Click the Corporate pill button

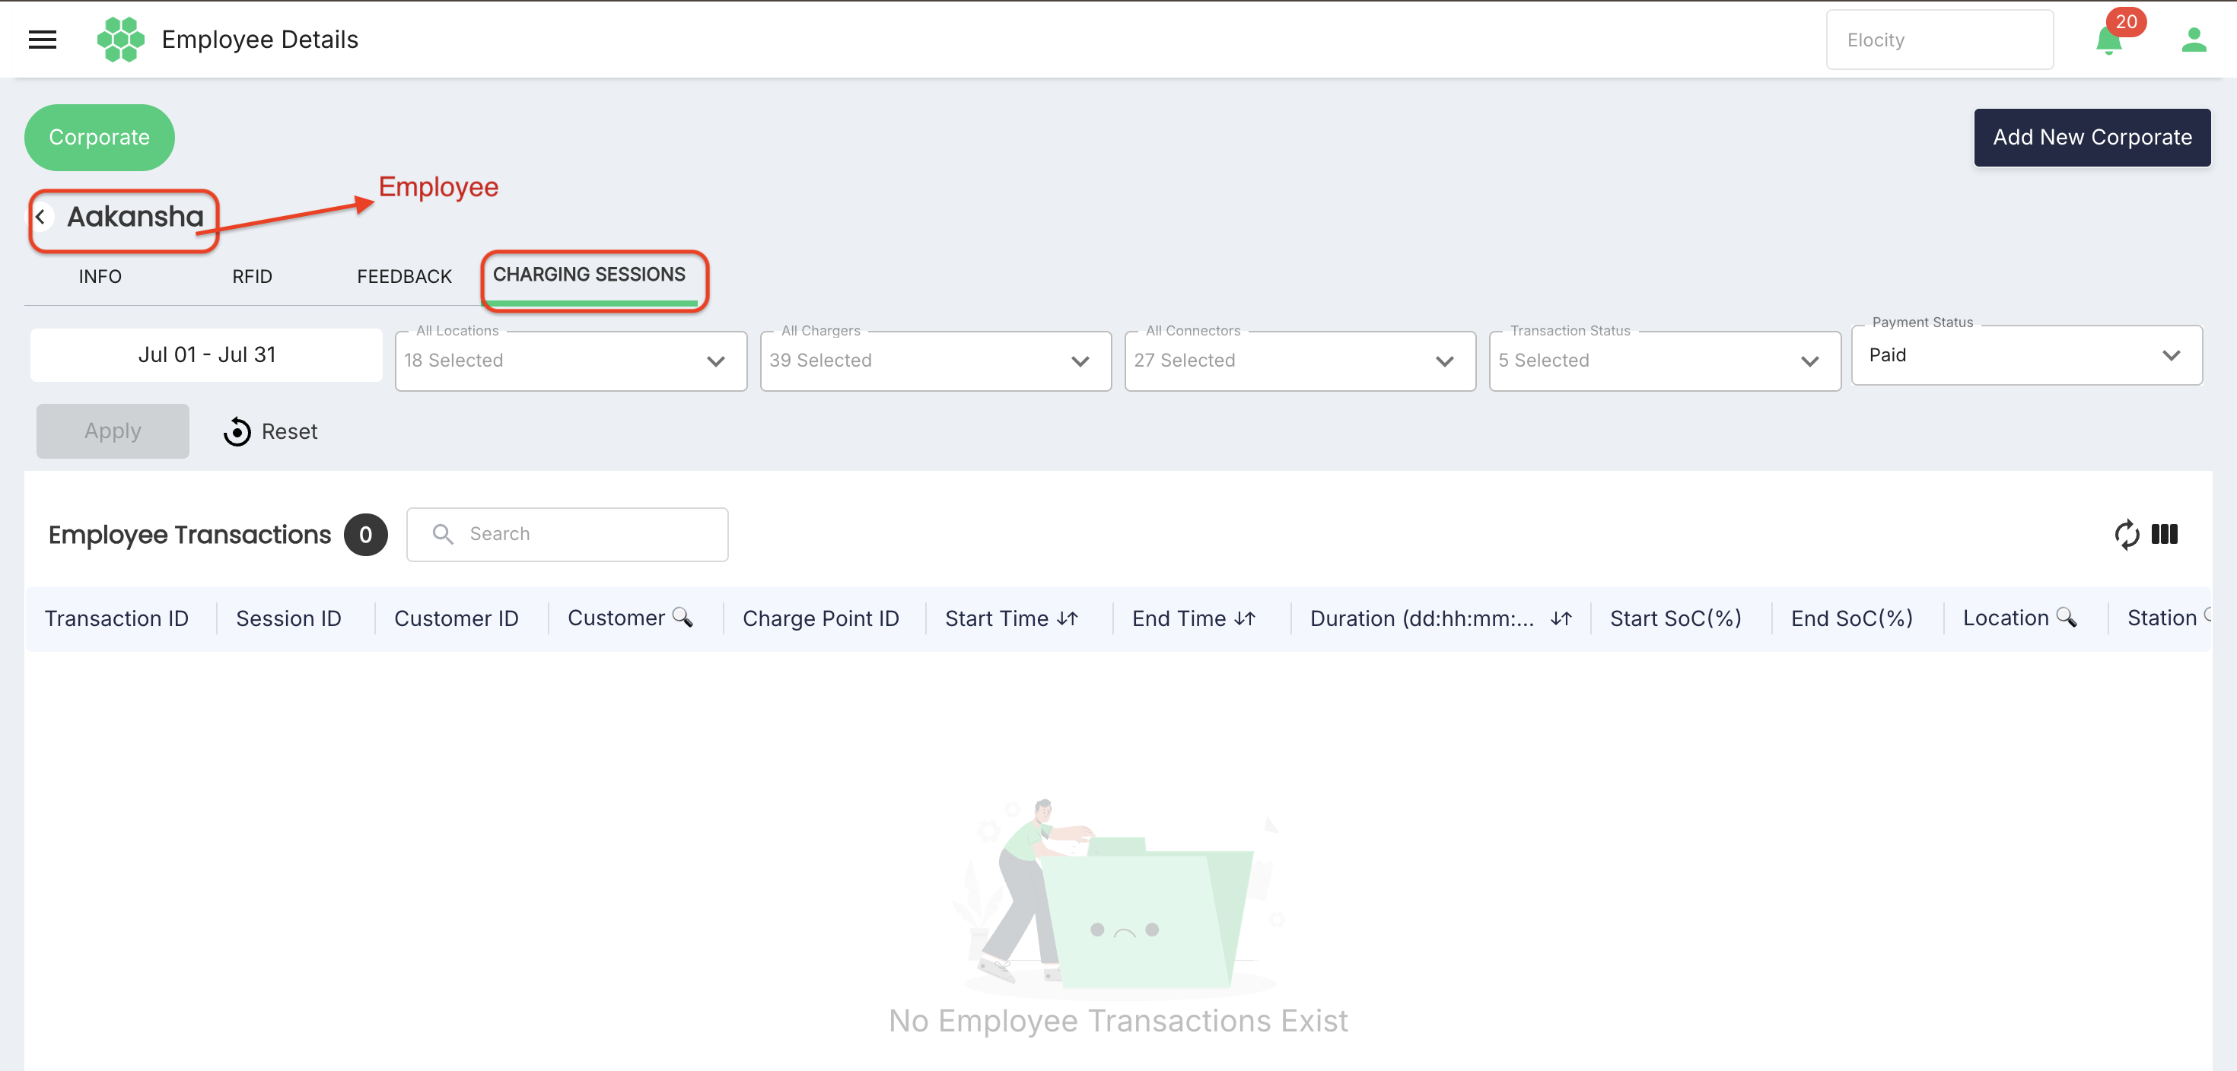tap(99, 137)
